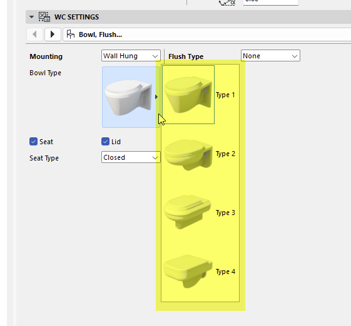This screenshot has height=326, width=351.
Task: Go to next settings page arrow
Action: (x=53, y=34)
